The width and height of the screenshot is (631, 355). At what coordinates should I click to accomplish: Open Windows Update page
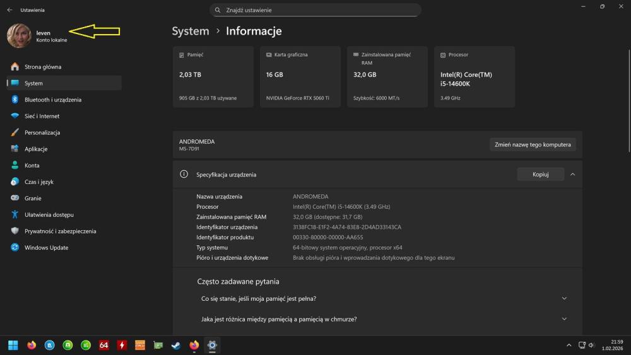point(46,247)
